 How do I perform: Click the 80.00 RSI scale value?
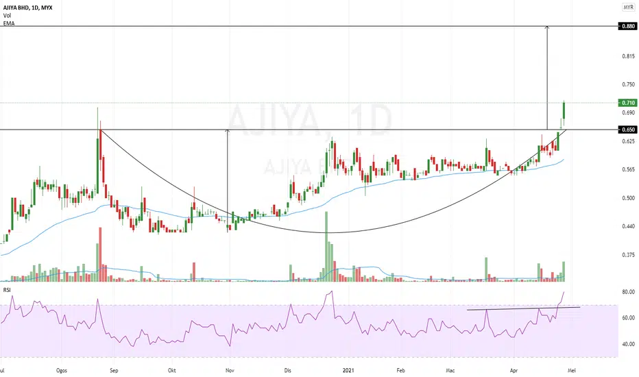click(x=628, y=292)
